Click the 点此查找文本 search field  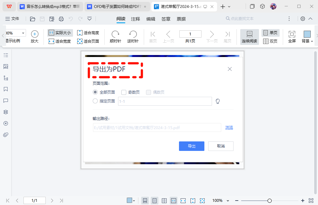240,19
